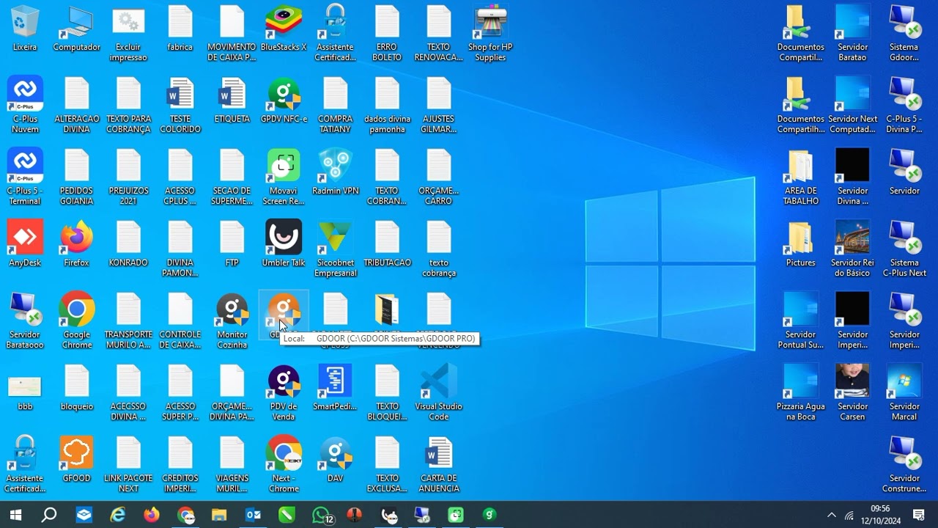This screenshot has height=528, width=938.
Task: Select the Google Chrome desktop shortcut
Action: [76, 321]
